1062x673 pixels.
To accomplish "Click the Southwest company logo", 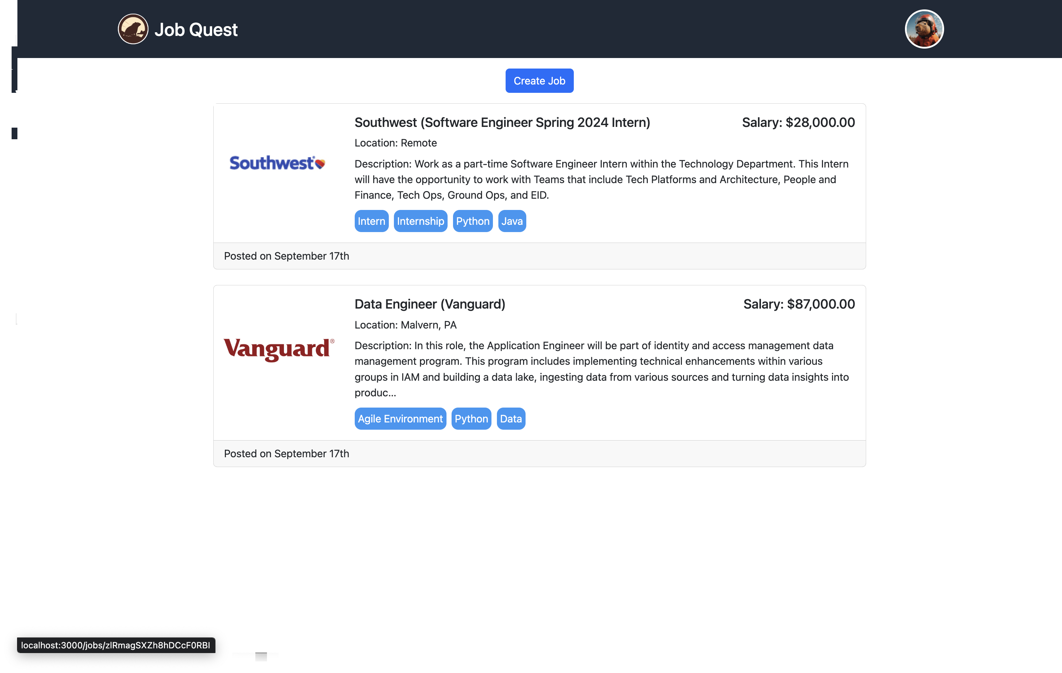I will (x=277, y=163).
